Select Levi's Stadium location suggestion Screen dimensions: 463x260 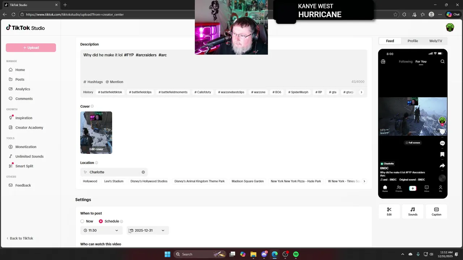(114, 181)
